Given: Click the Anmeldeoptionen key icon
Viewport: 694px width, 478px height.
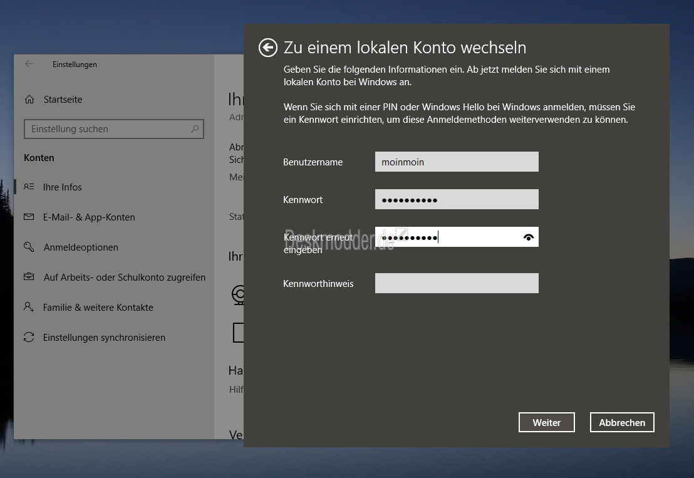Looking at the screenshot, I should [x=29, y=247].
